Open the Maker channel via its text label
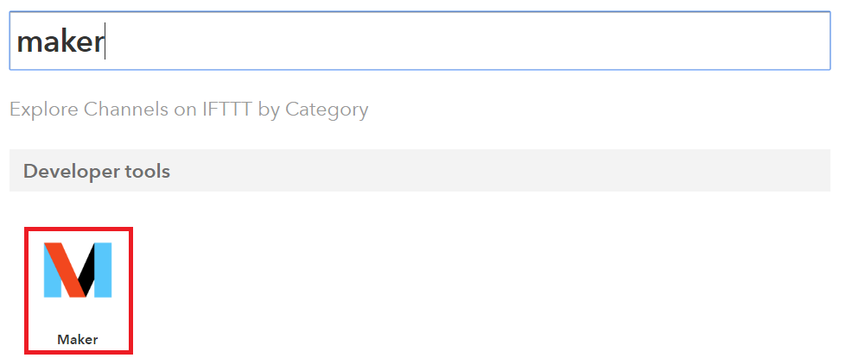This screenshot has width=846, height=358. click(78, 340)
